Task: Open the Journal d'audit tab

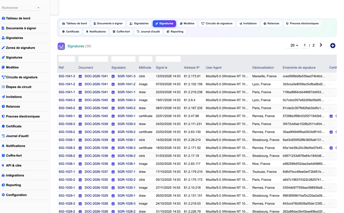Action: pyautogui.click(x=148, y=32)
